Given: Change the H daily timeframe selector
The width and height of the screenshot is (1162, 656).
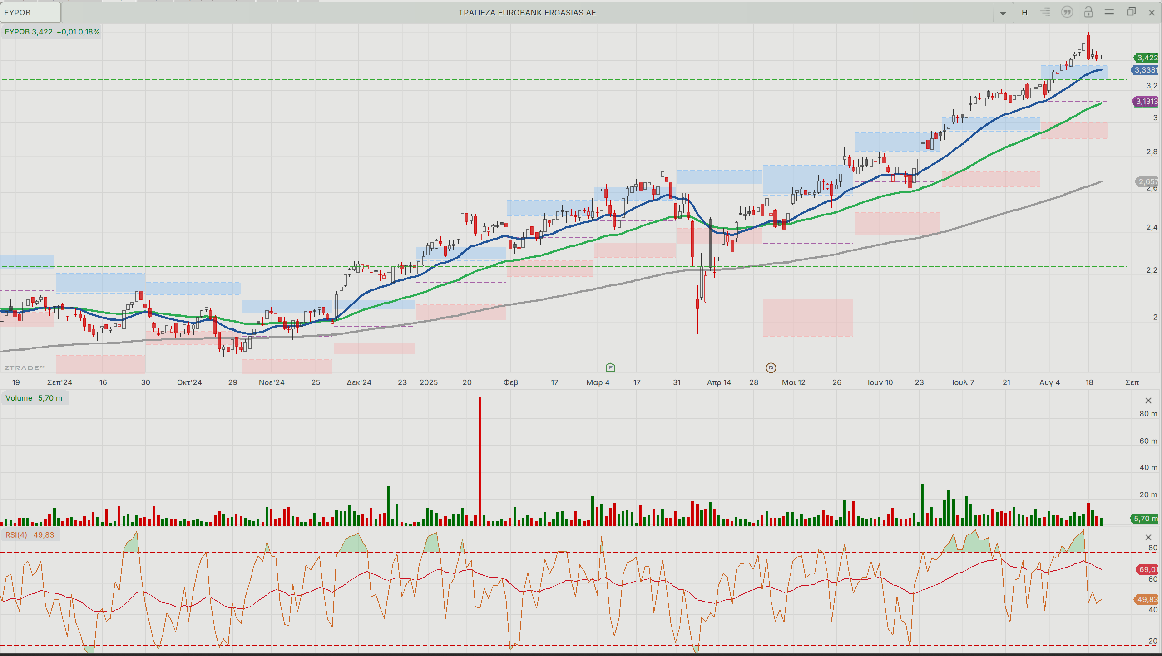Looking at the screenshot, I should click(1024, 13).
